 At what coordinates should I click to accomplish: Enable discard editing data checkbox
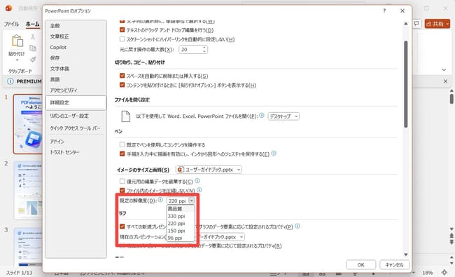click(x=122, y=181)
